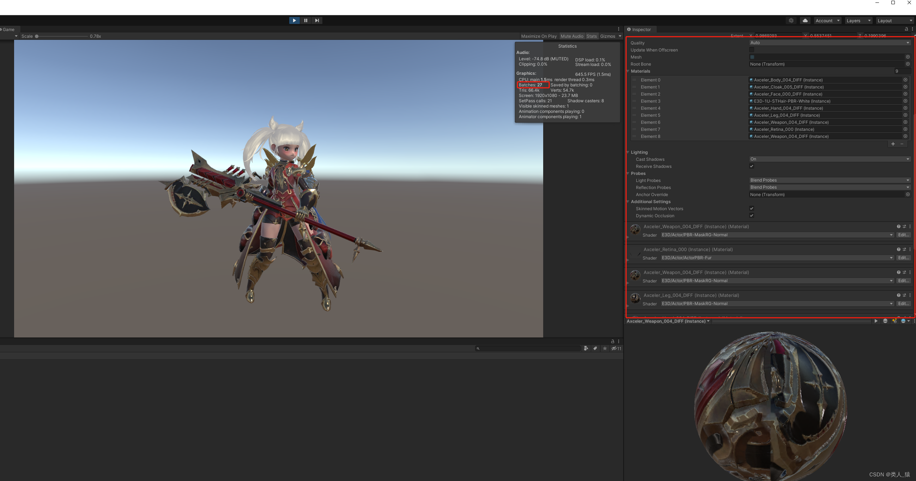Image resolution: width=916 pixels, height=481 pixels.
Task: Toggle Update When Offscreen checkbox
Action: pyautogui.click(x=752, y=50)
